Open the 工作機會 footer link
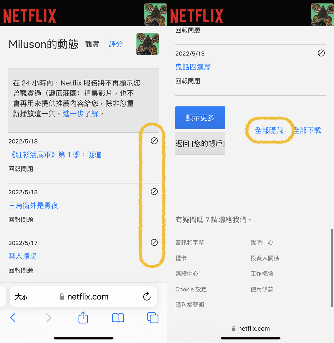 pyautogui.click(x=262, y=274)
